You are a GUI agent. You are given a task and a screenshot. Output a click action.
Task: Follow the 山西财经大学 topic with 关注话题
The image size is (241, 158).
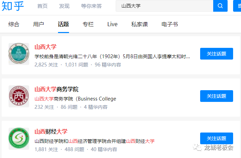coord(216,138)
